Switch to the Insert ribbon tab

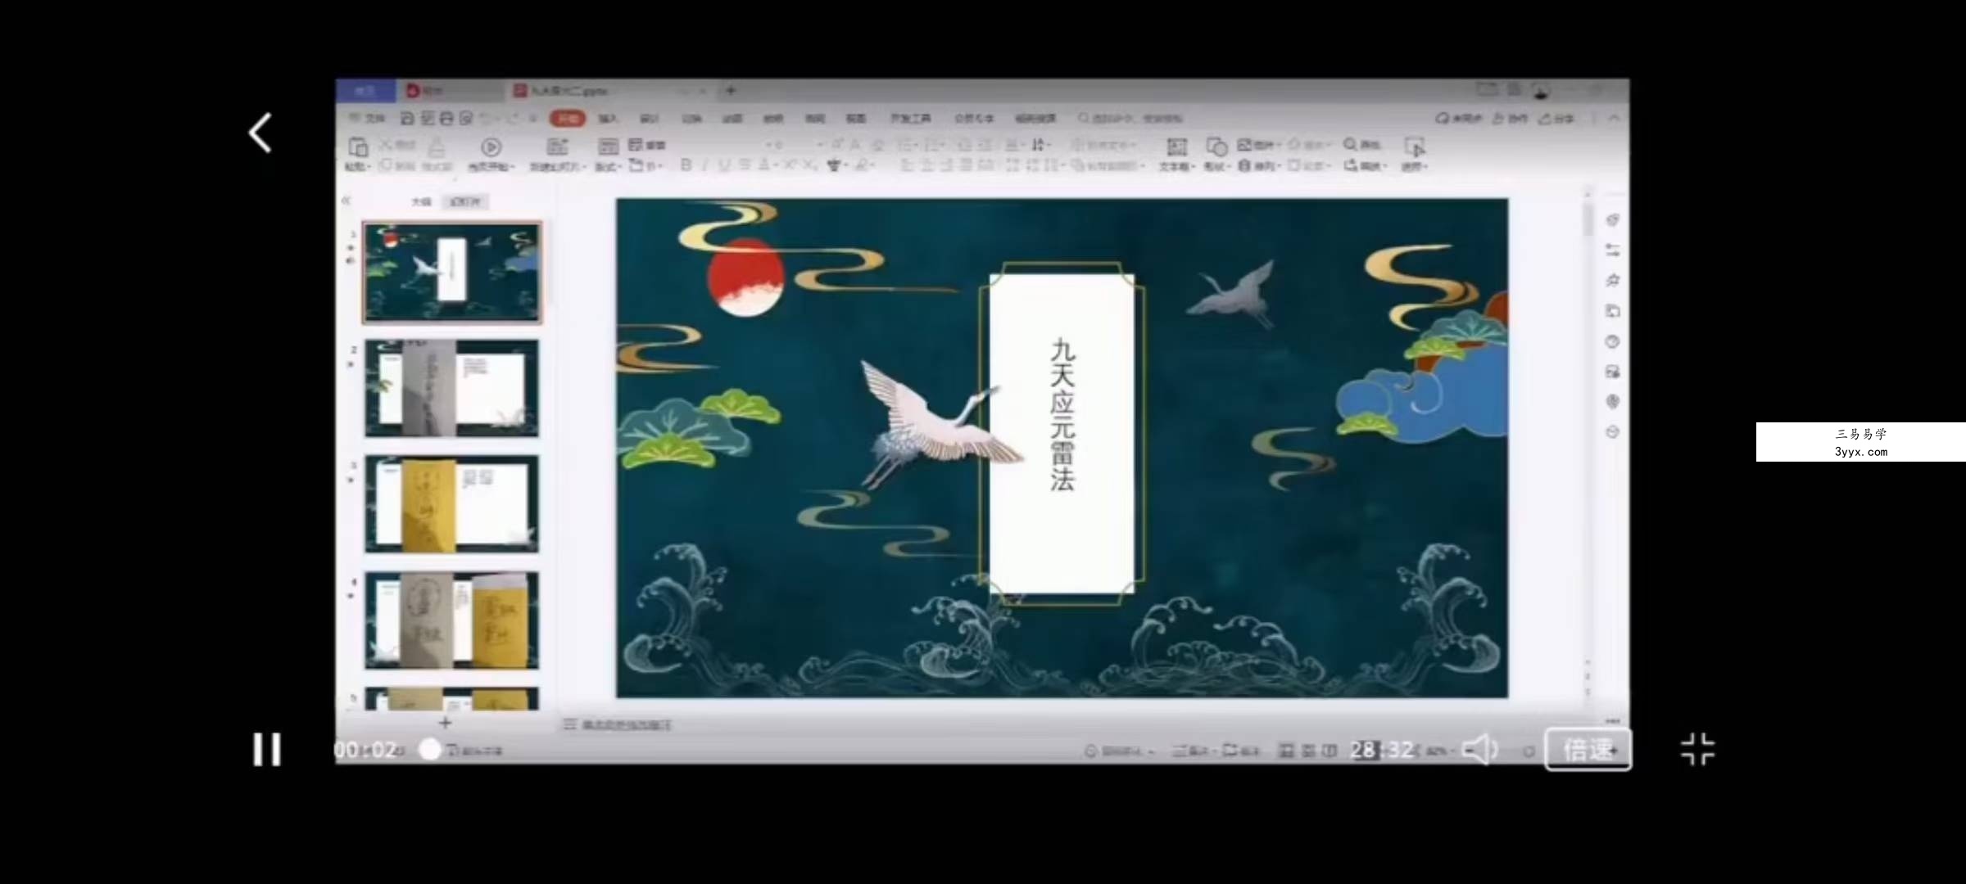pos(607,119)
